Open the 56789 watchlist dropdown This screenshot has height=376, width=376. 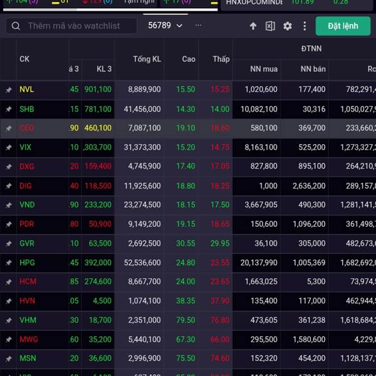tap(165, 26)
